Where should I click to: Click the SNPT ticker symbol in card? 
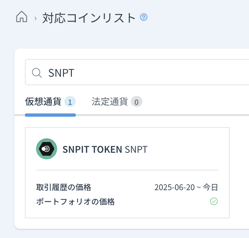136,149
